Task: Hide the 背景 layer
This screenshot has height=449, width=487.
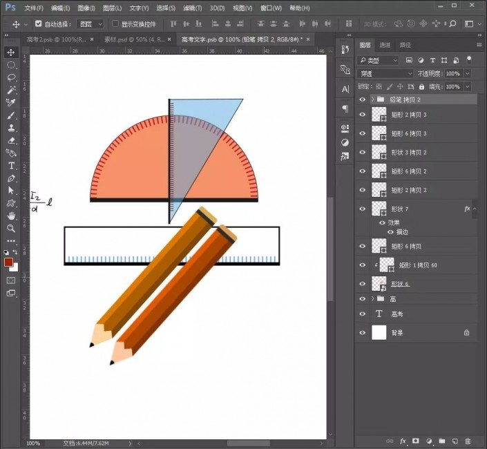Action: pos(362,332)
